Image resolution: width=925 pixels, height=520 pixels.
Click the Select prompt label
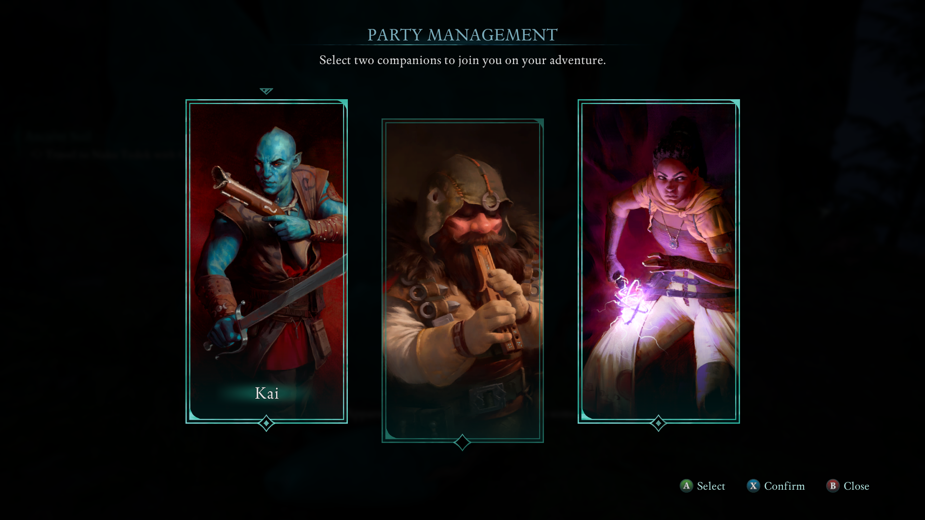pos(711,486)
